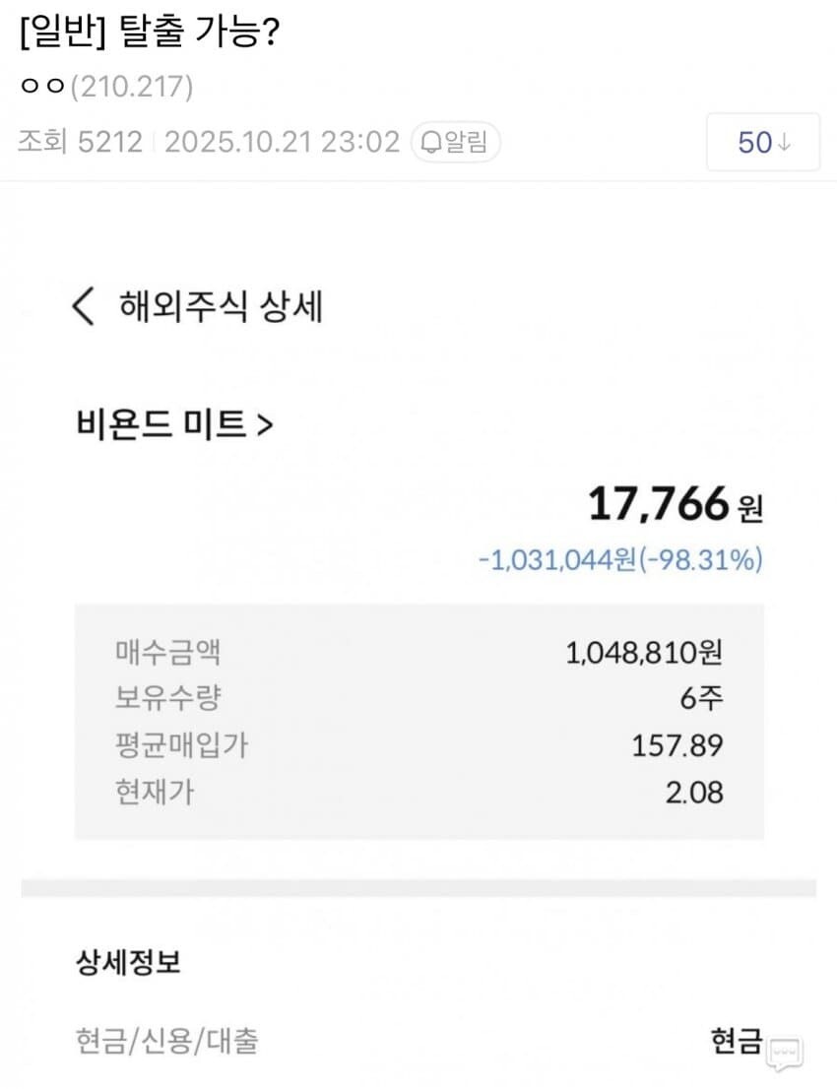Click the 매수금액 1,048,810원 row

[418, 651]
